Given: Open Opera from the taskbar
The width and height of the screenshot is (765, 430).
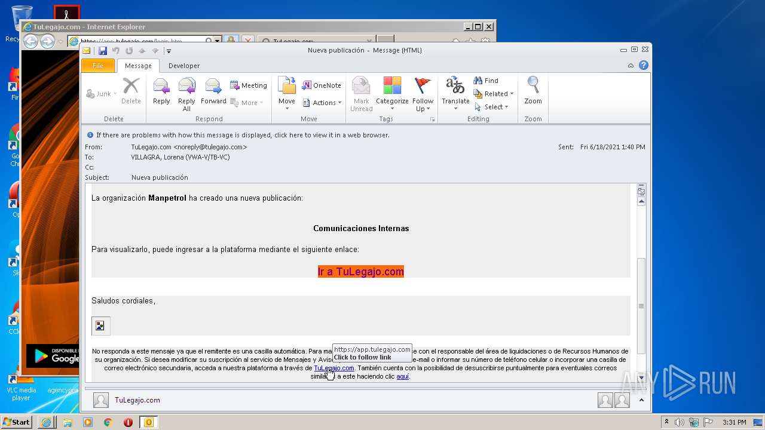Looking at the screenshot, I should pyautogui.click(x=128, y=422).
